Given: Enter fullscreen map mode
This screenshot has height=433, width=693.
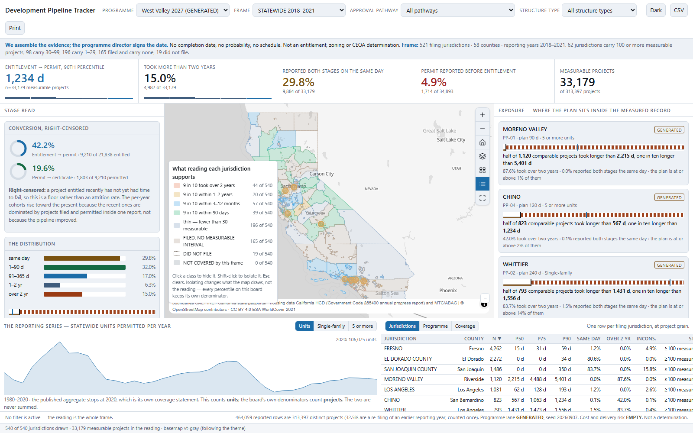Looking at the screenshot, I should click(483, 198).
